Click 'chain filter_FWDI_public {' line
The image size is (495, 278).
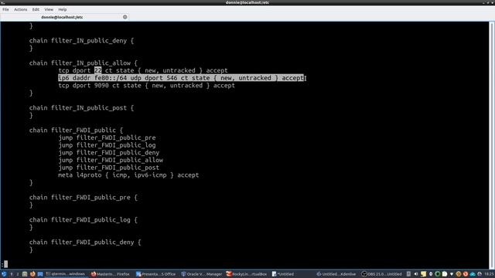(76, 131)
